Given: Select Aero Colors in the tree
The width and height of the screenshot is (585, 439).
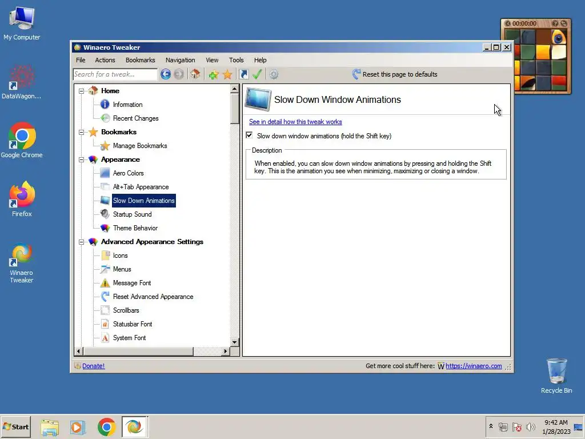Looking at the screenshot, I should pyautogui.click(x=129, y=173).
